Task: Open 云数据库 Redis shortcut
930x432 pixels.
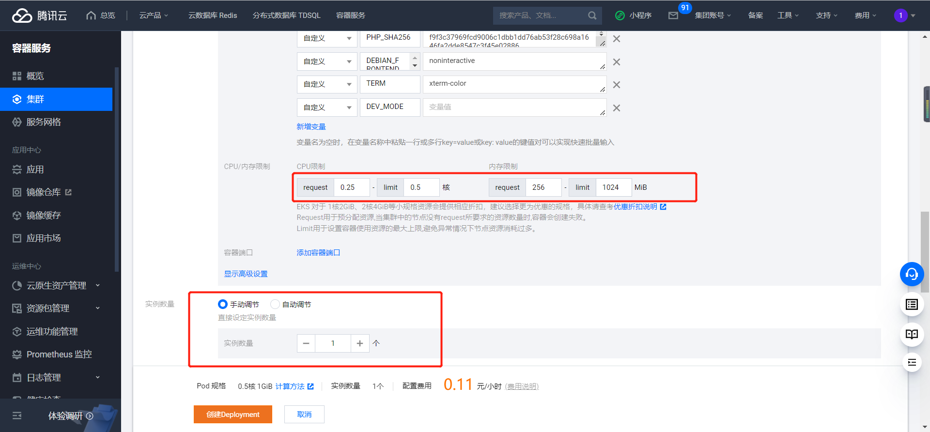Action: [x=213, y=15]
